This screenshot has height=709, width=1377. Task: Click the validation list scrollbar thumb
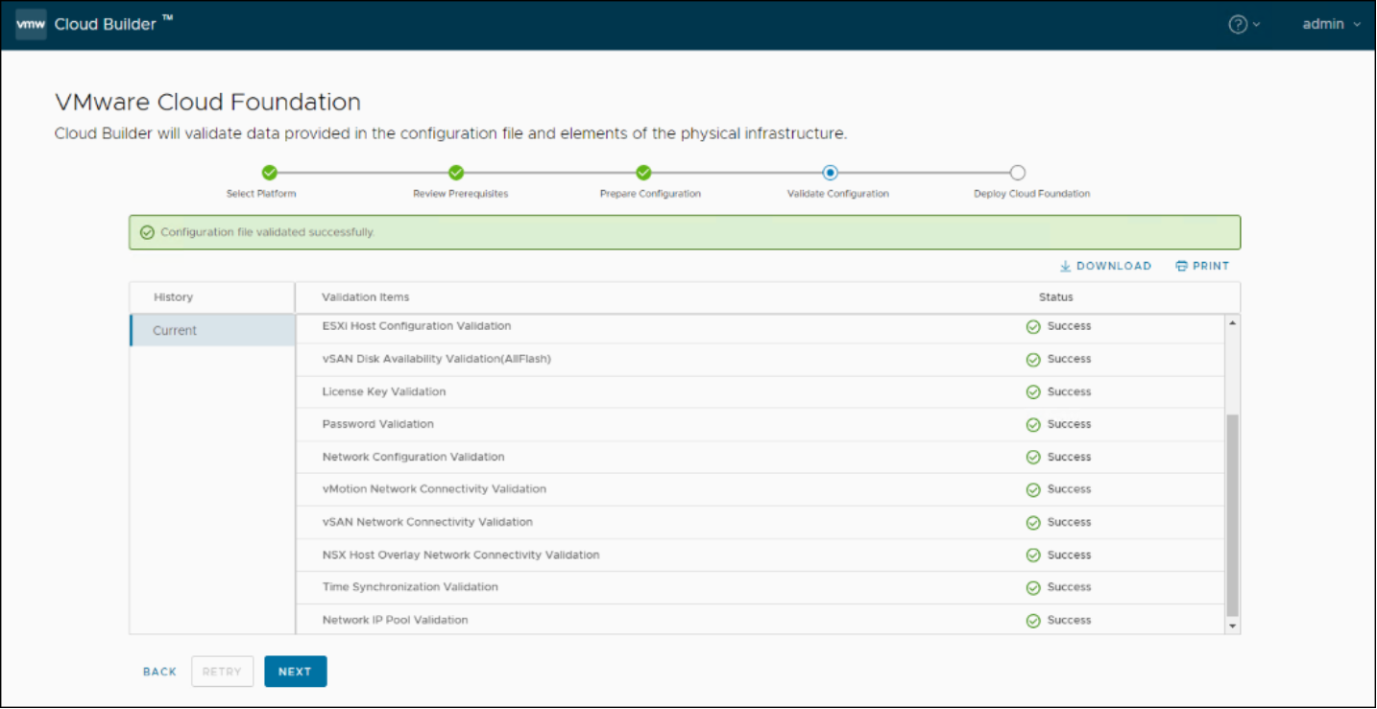pos(1233,515)
